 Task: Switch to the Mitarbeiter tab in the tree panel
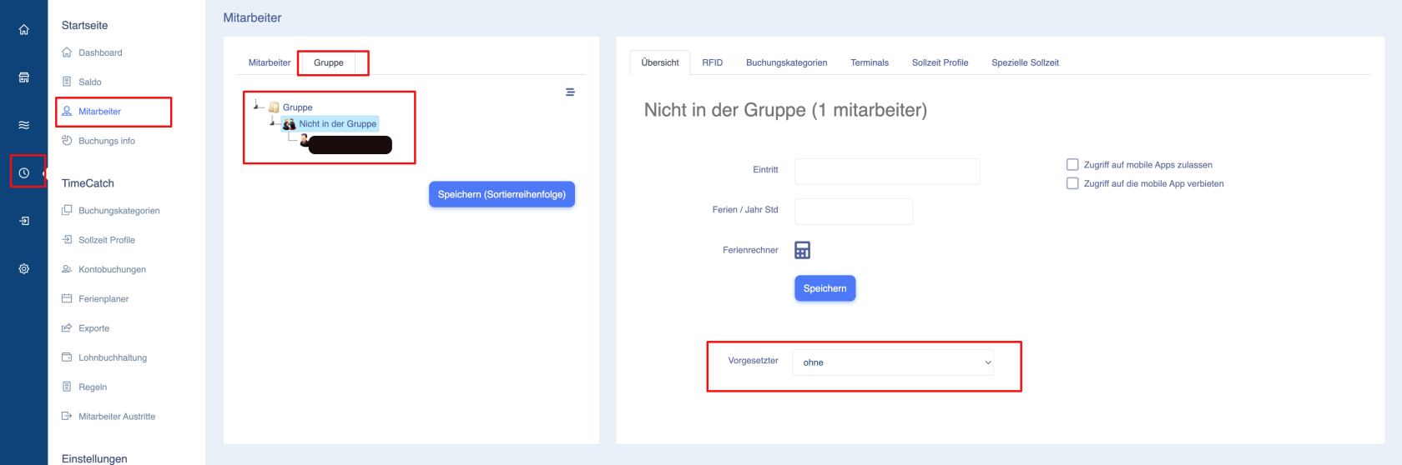pyautogui.click(x=270, y=62)
